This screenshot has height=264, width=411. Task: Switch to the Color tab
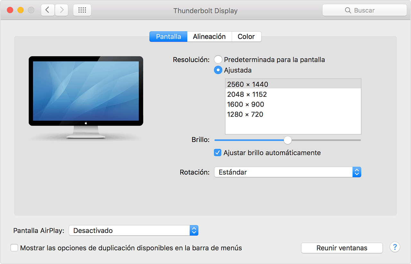[246, 37]
